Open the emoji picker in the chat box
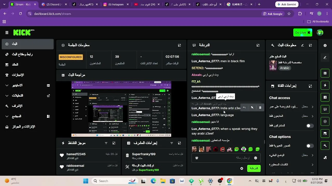 [255, 158]
